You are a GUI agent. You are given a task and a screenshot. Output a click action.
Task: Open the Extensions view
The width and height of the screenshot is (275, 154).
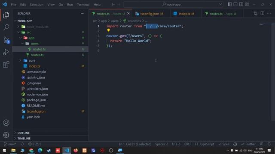click(6, 65)
